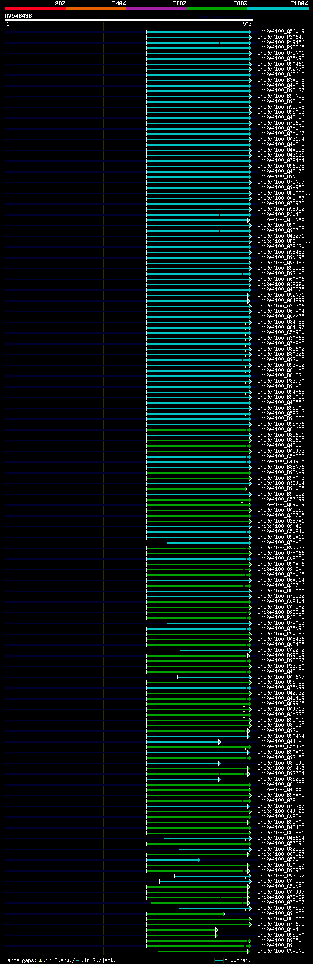Click hit label UniRef100_Q9SAW3
The width and height of the screenshot is (313, 964).
281,112
